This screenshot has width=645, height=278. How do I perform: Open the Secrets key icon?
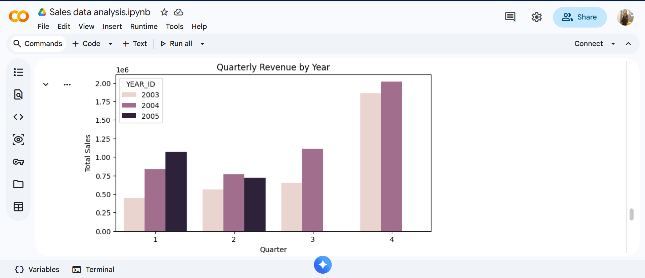(x=18, y=162)
